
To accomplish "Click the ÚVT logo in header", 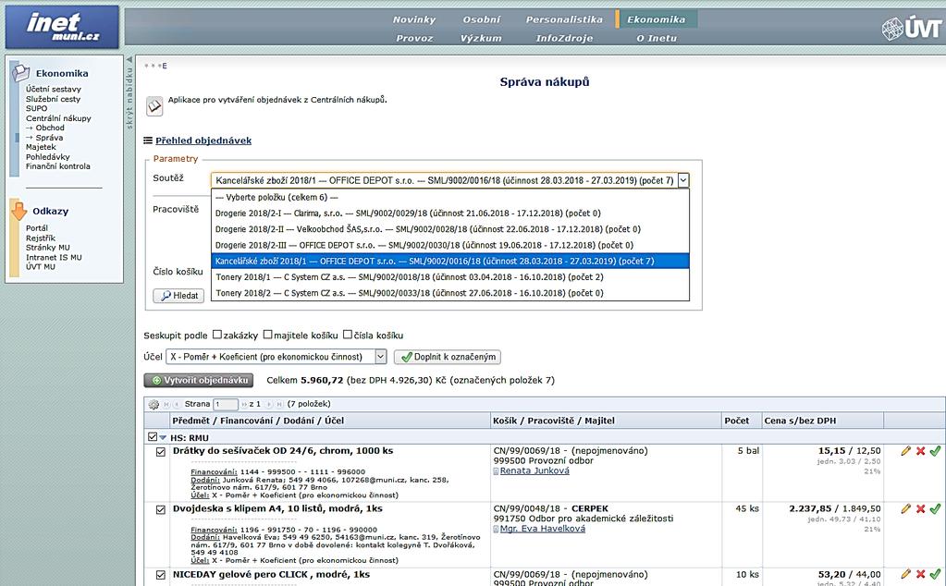I will point(911,29).
